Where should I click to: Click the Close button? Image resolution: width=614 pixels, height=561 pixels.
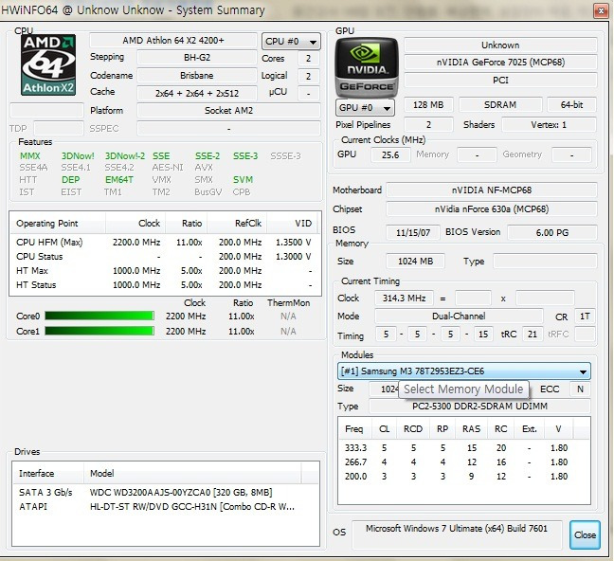585,534
